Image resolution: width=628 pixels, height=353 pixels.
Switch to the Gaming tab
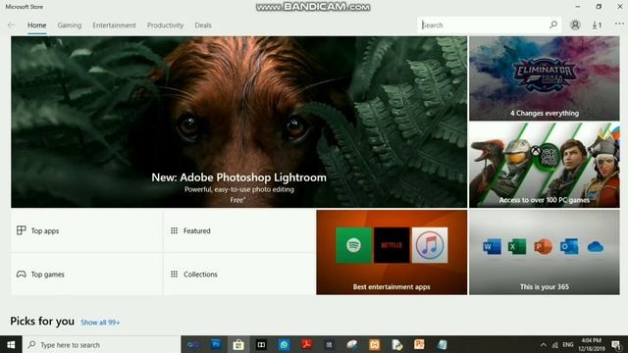pos(70,25)
